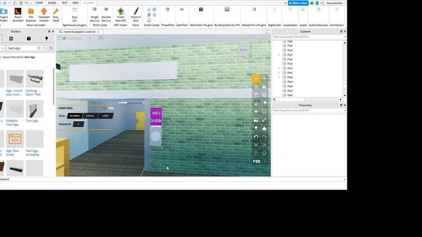
Task: Select the F3X Lighting tool
Action: coord(256,128)
